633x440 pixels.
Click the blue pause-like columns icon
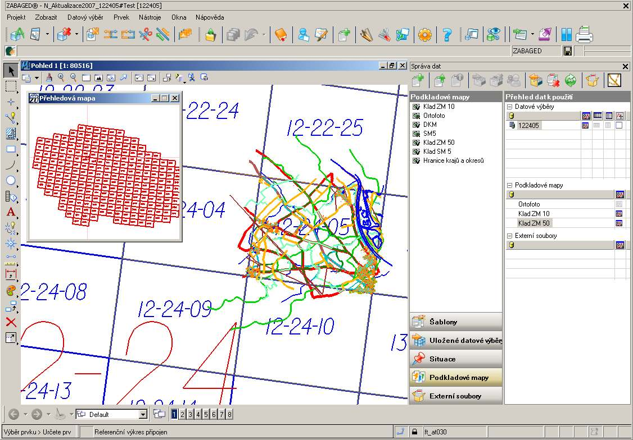567,35
